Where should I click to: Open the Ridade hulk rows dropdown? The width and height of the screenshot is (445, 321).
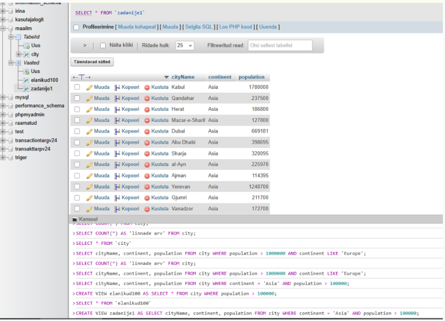(x=184, y=46)
